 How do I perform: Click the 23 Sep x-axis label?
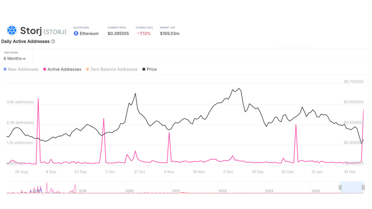pyautogui.click(x=81, y=172)
